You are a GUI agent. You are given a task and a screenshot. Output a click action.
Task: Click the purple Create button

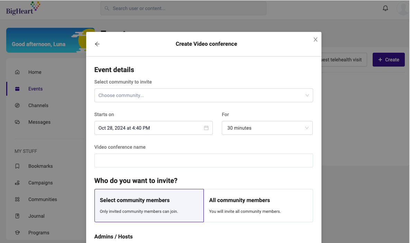[x=389, y=60]
